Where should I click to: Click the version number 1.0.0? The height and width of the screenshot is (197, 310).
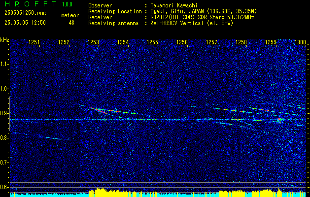67,4
